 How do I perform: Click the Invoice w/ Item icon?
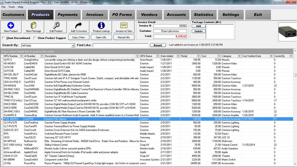pos(124,26)
